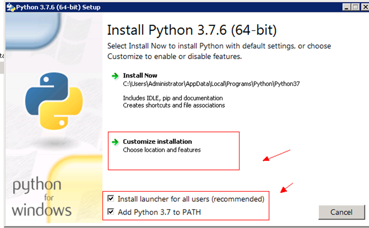Uncheck the Install launcher for all users box
The image size is (369, 228).
click(x=111, y=199)
